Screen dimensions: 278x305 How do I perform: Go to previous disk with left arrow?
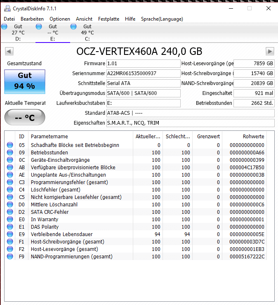point(9,52)
